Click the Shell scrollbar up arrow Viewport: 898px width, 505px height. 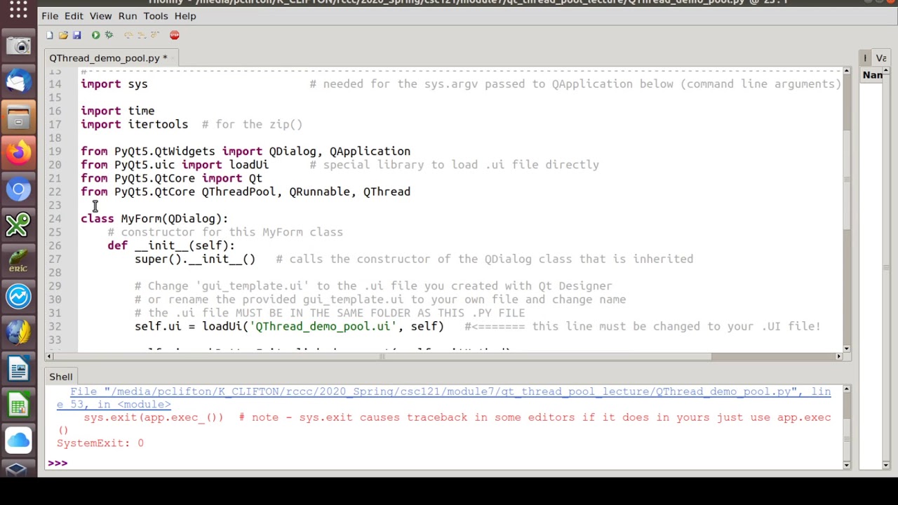click(847, 389)
